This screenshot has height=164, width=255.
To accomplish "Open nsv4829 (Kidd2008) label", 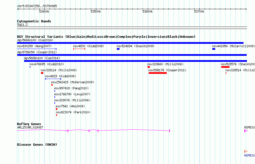I will 60,76.
